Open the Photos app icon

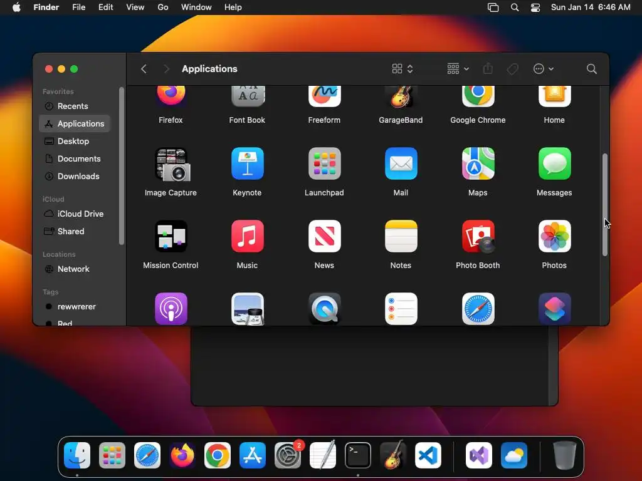(554, 236)
